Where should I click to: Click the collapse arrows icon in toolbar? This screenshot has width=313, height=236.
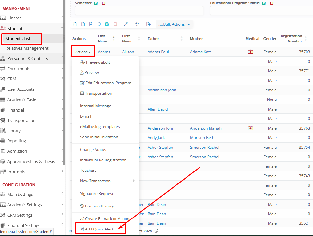tap(137, 24)
